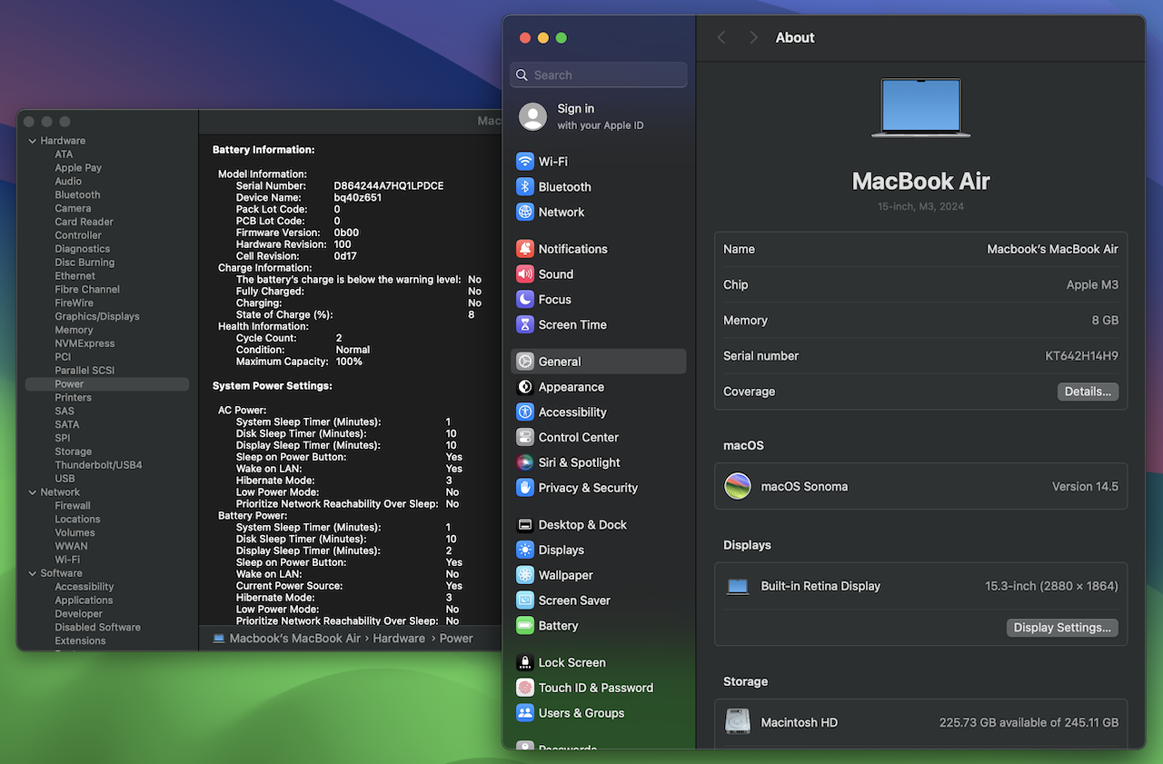Select Applications under Software in System Information
The height and width of the screenshot is (764, 1163).
pos(84,600)
